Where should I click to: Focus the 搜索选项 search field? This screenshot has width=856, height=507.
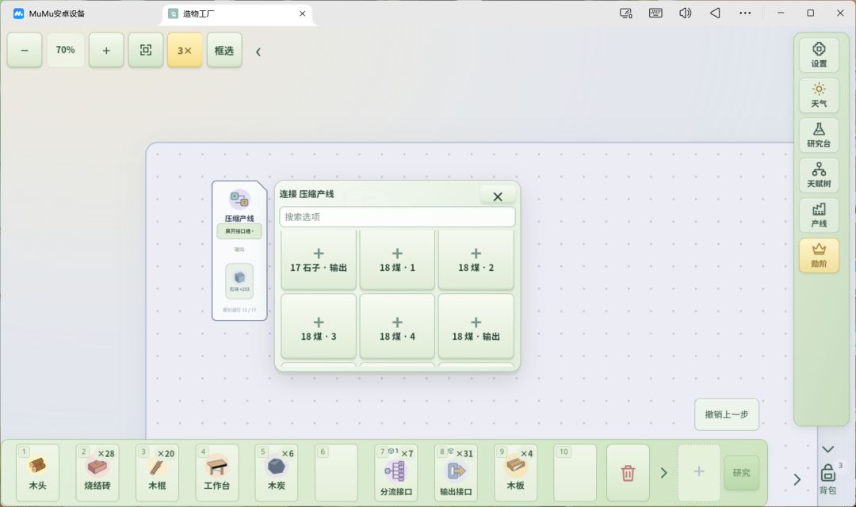397,216
